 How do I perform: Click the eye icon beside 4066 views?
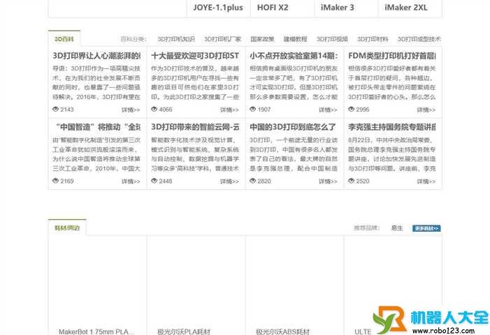coord(154,109)
